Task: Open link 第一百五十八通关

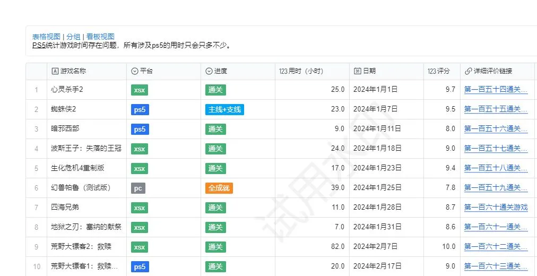Action: [x=496, y=168]
